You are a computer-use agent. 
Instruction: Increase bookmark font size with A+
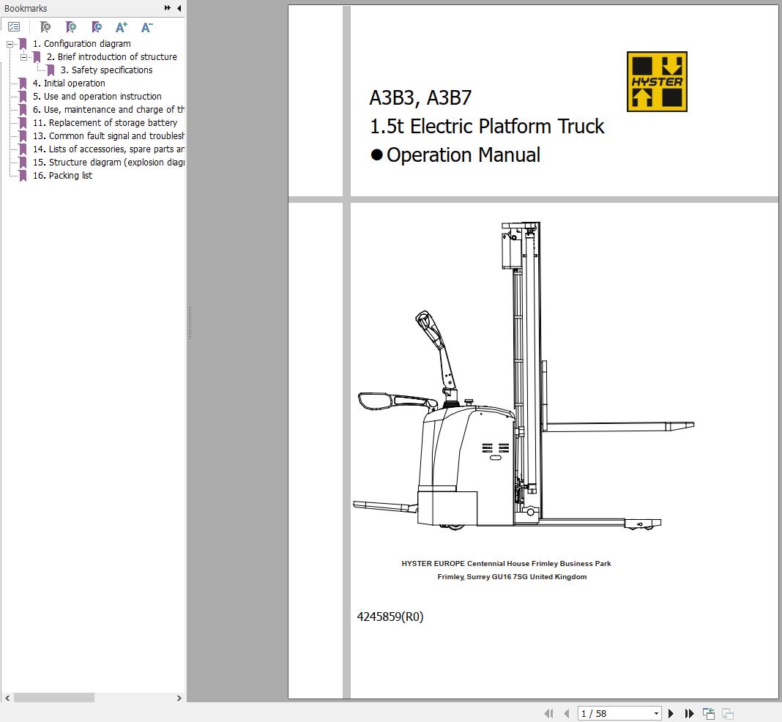point(122,27)
